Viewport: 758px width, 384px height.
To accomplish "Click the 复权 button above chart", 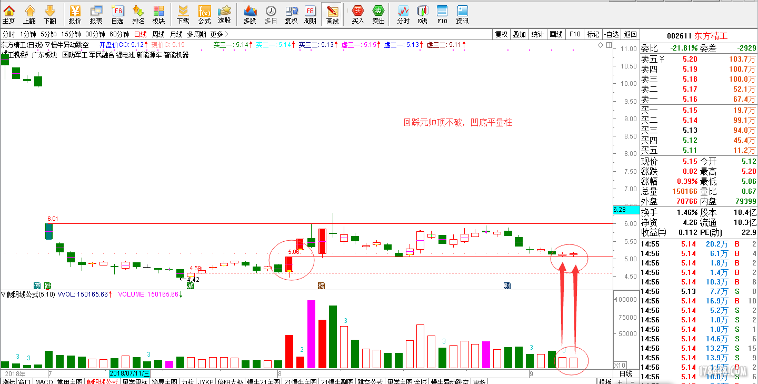I will 502,34.
